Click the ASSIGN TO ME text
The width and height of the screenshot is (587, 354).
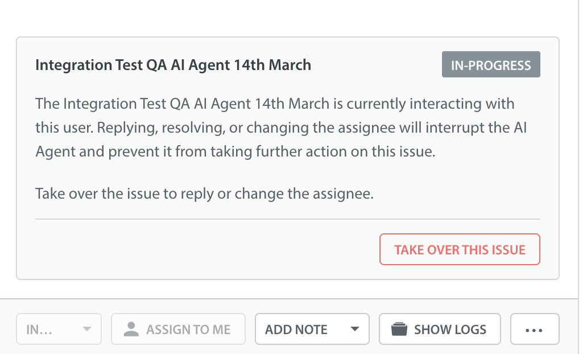[x=188, y=329]
